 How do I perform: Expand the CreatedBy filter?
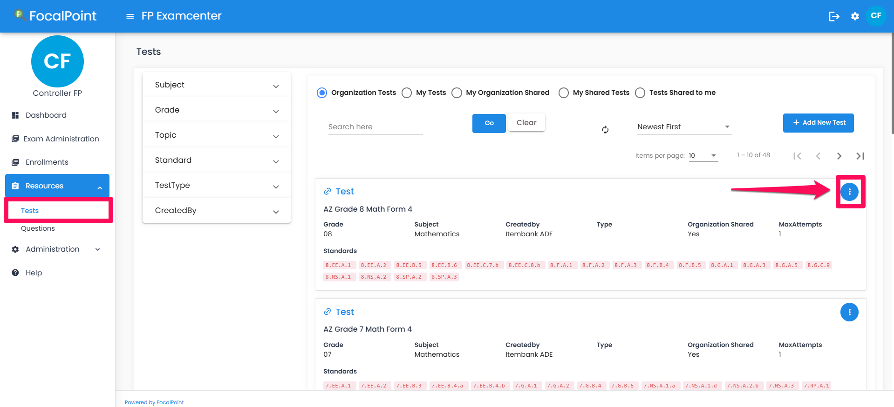(217, 210)
